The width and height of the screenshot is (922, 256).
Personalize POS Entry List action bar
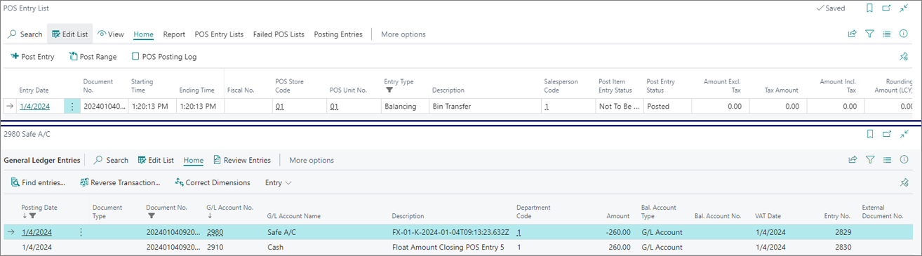[904, 57]
